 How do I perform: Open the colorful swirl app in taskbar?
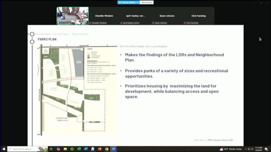(x=58, y=149)
